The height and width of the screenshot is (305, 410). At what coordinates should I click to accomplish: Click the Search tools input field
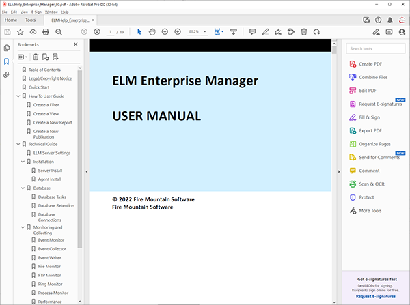click(376, 48)
